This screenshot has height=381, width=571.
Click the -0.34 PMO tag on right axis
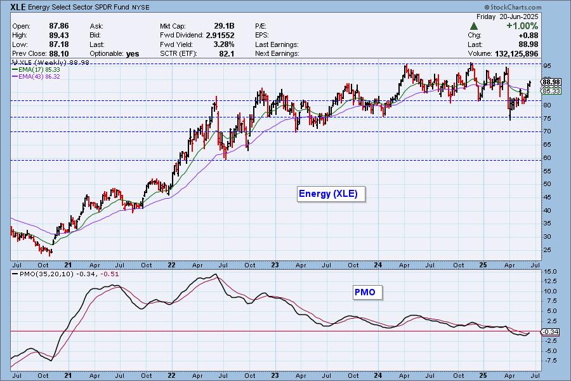point(550,331)
